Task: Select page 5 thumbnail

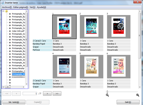Action: [x=92, y=67]
